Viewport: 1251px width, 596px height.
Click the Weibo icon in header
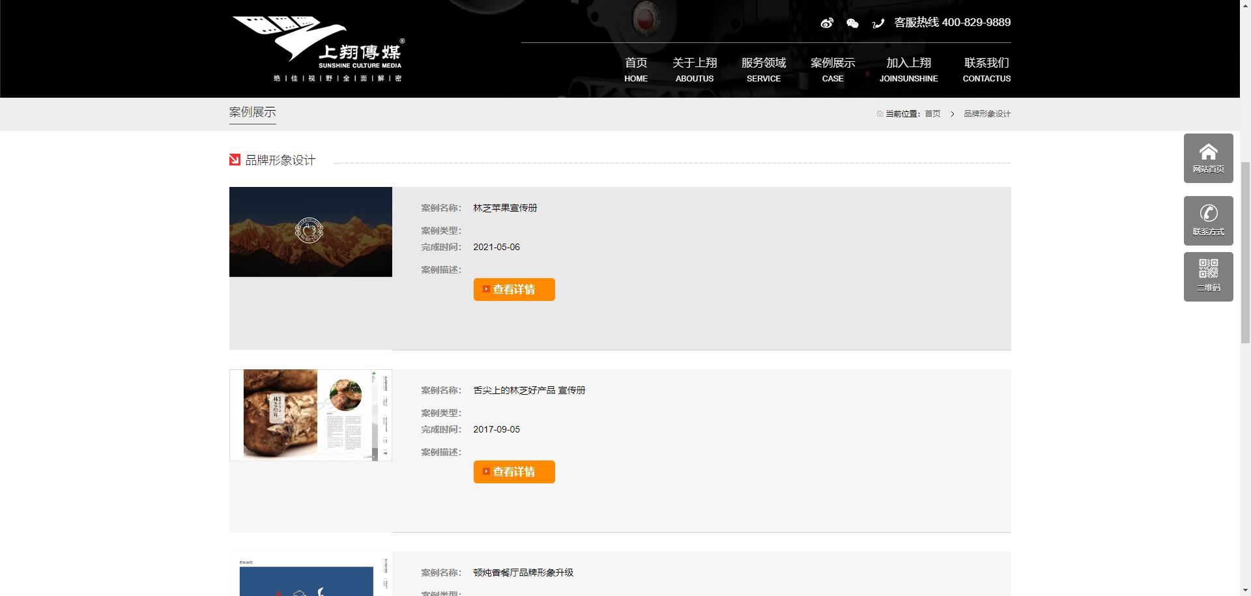pyautogui.click(x=827, y=23)
